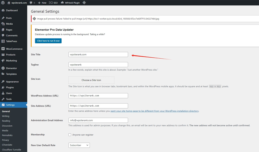This screenshot has height=152, width=259.
Task: Click the New label in admin bar
Action: (x=44, y=3)
